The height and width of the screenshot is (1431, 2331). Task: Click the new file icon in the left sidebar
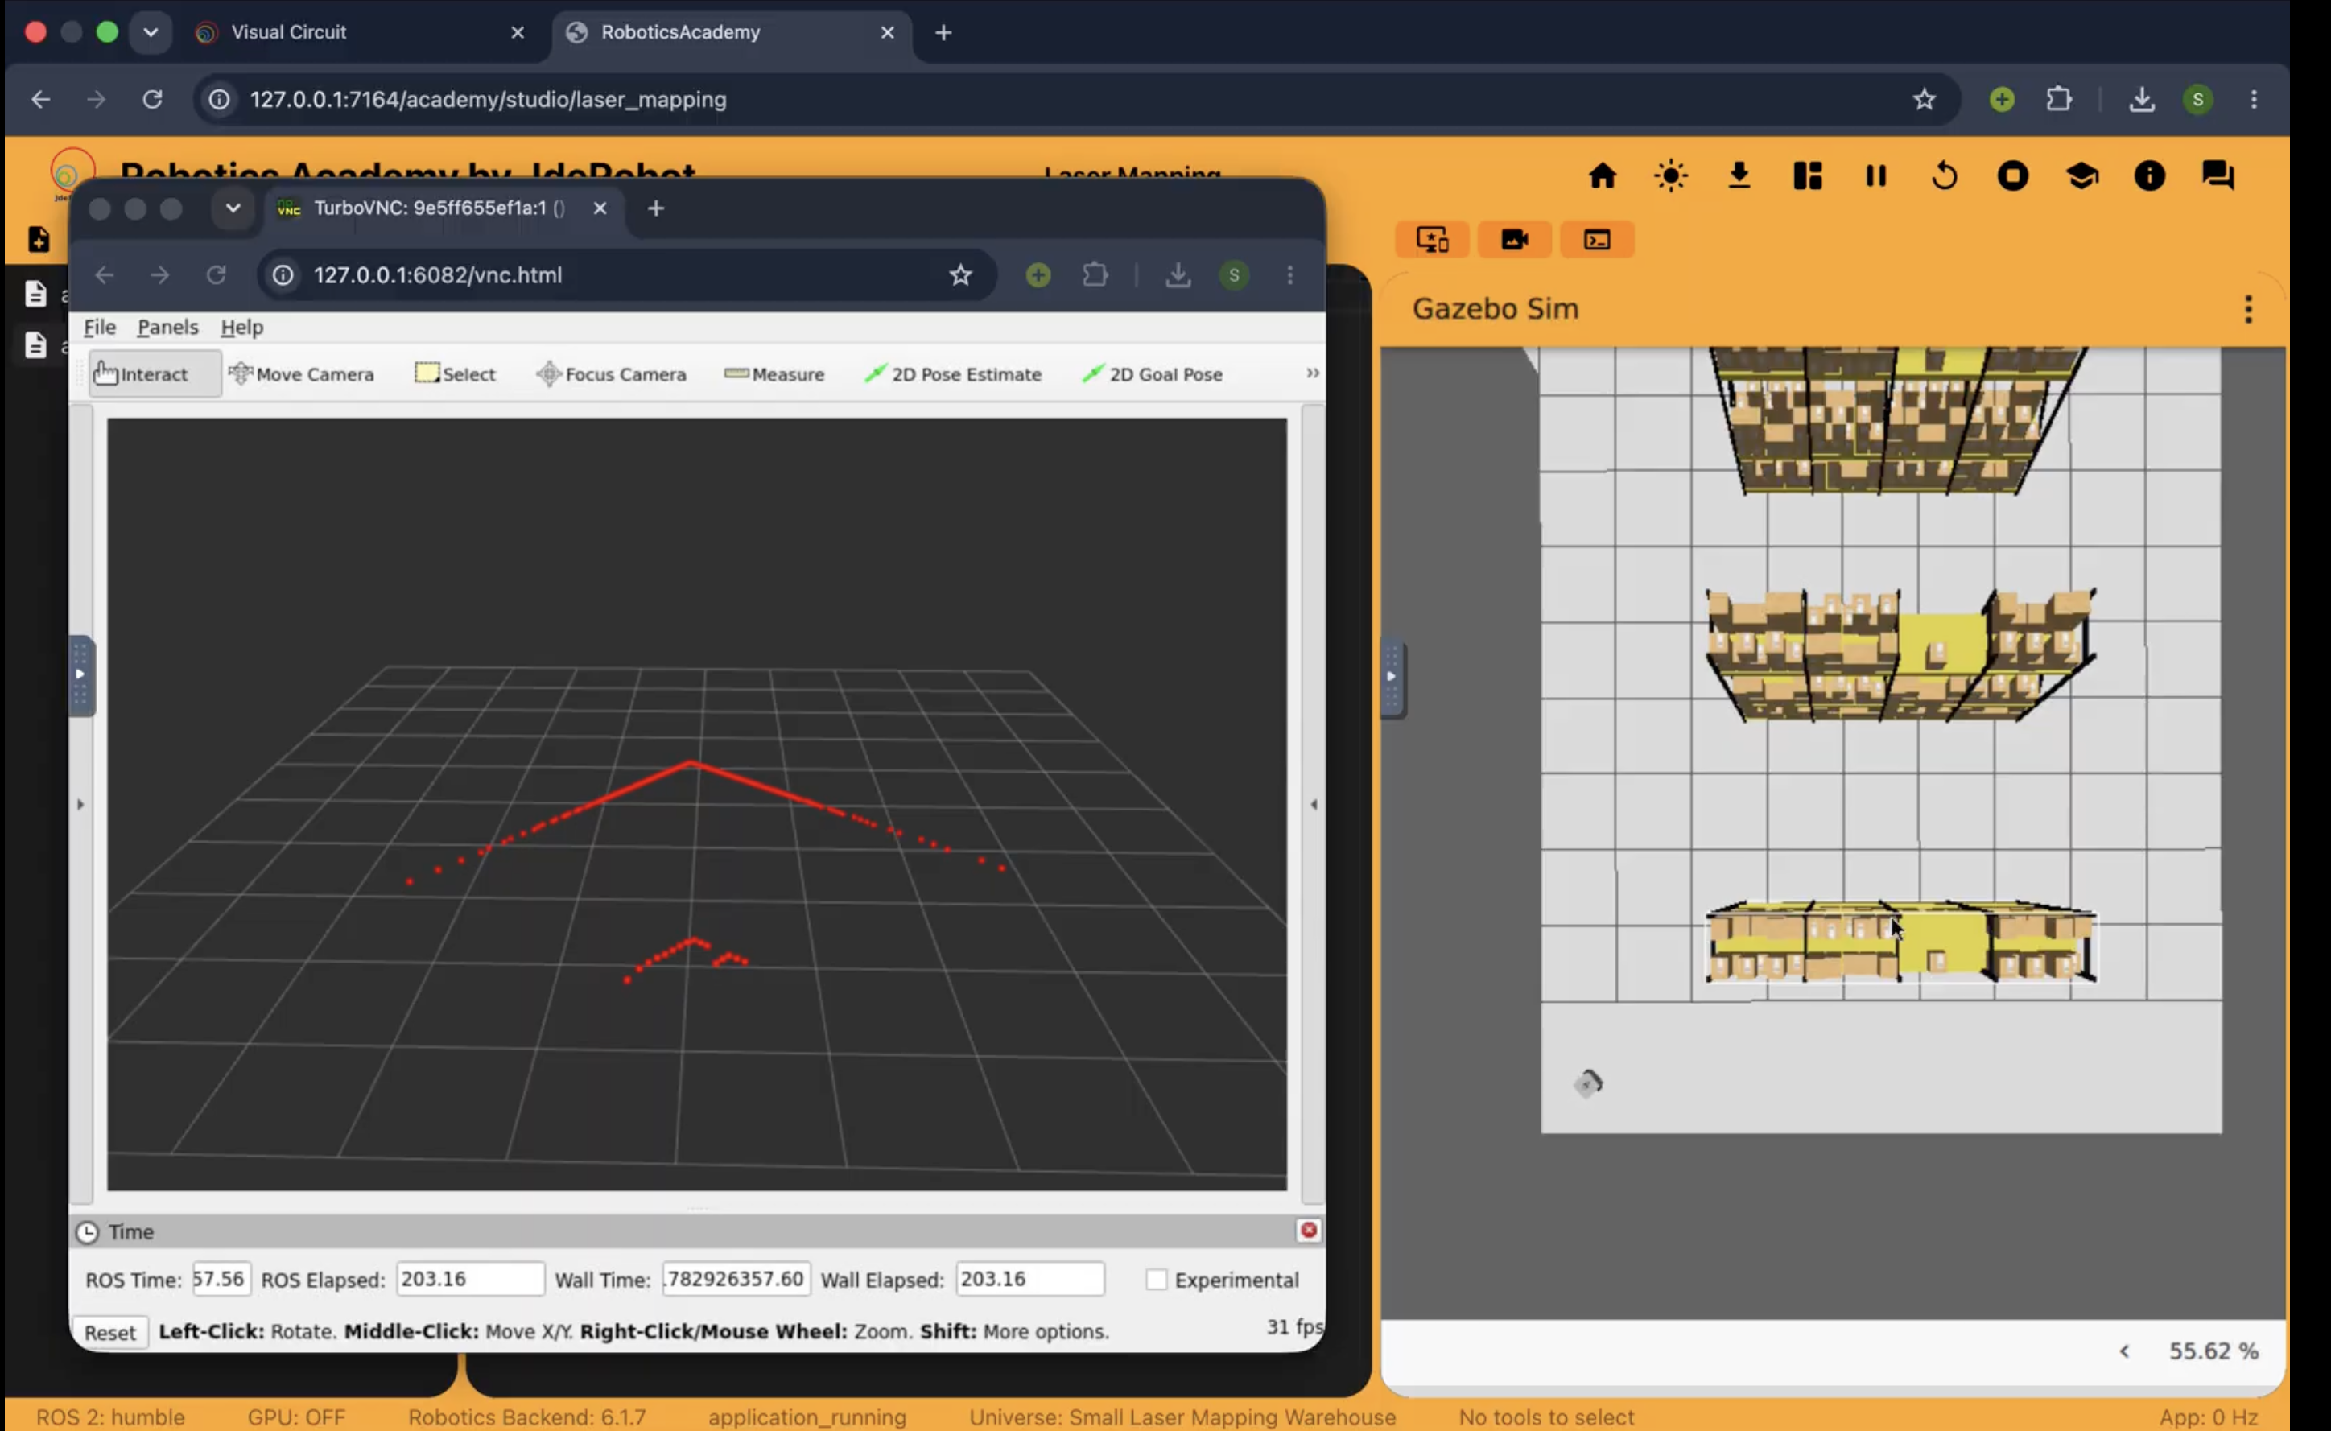pyautogui.click(x=39, y=240)
